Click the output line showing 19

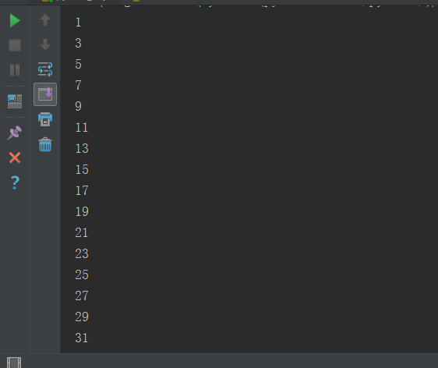(x=82, y=211)
